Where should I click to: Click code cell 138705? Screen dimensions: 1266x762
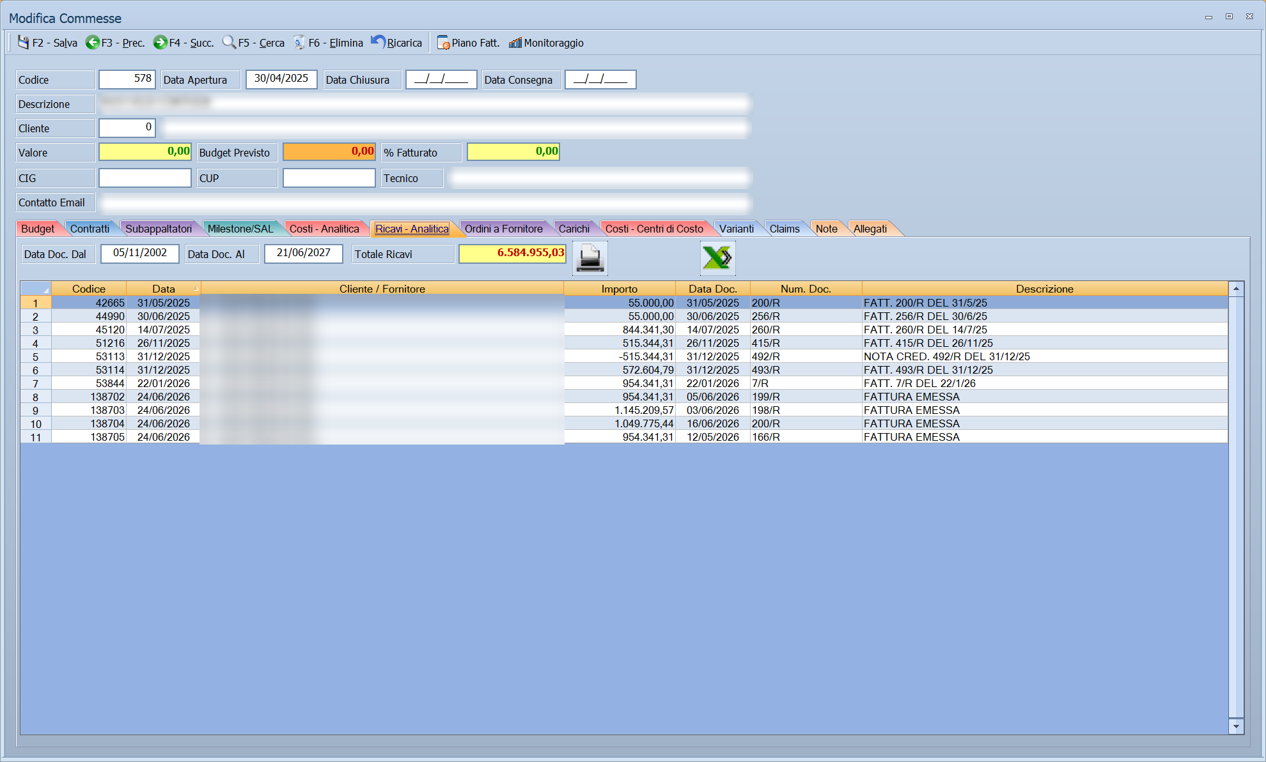90,437
